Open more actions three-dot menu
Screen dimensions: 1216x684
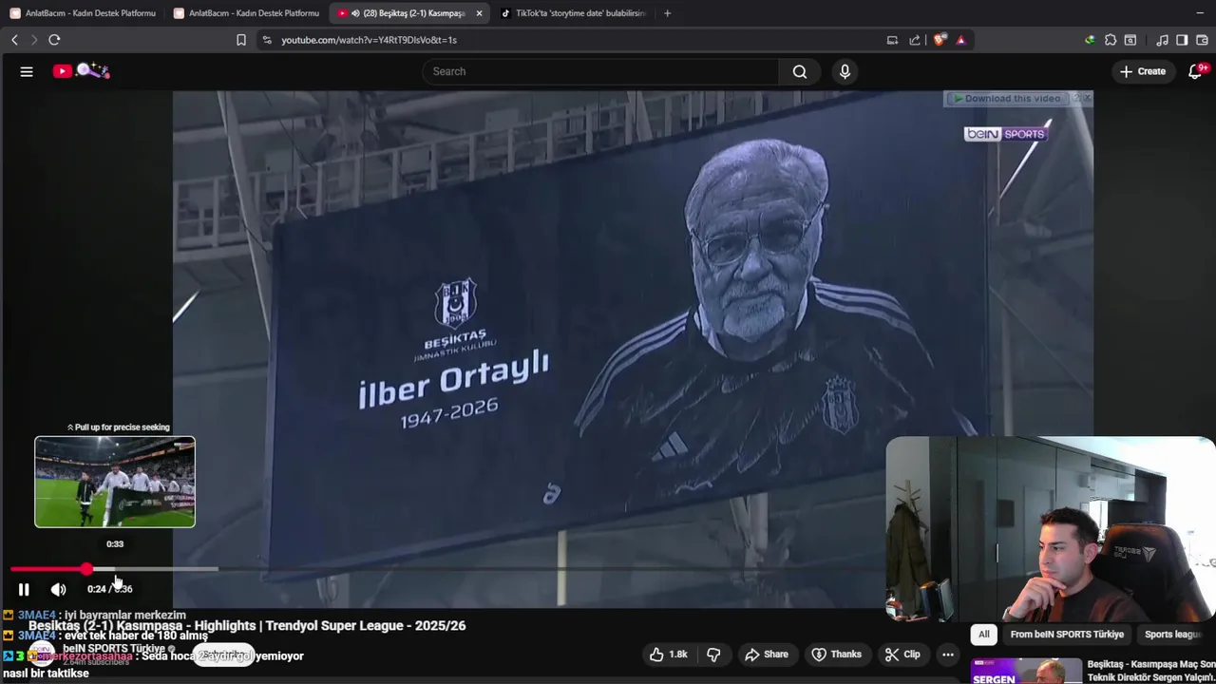(947, 655)
